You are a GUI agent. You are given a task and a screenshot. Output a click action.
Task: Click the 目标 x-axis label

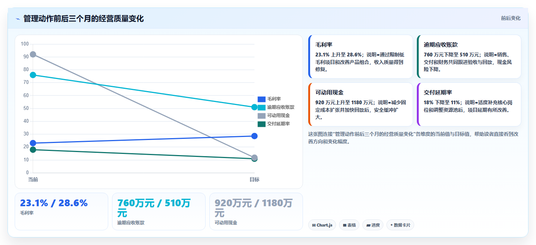coord(254,180)
